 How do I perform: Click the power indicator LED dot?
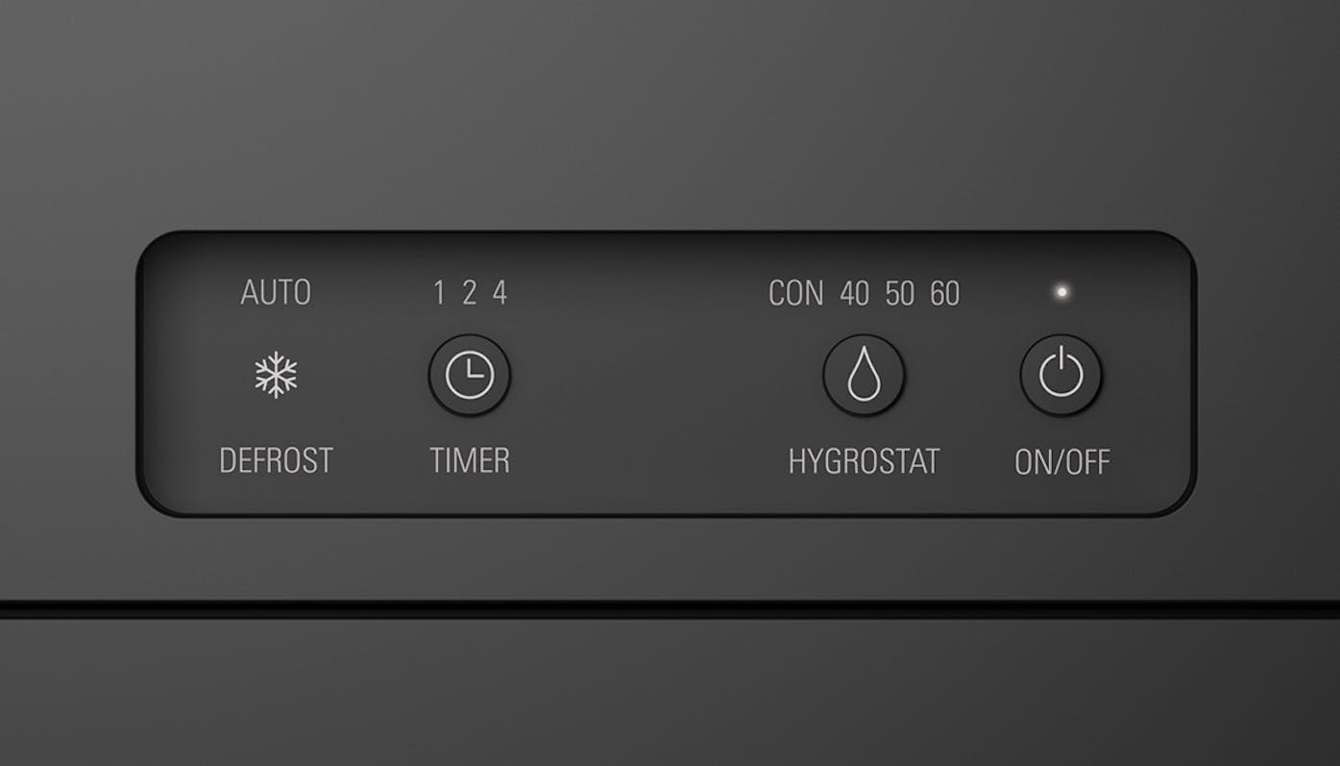click(x=1061, y=291)
